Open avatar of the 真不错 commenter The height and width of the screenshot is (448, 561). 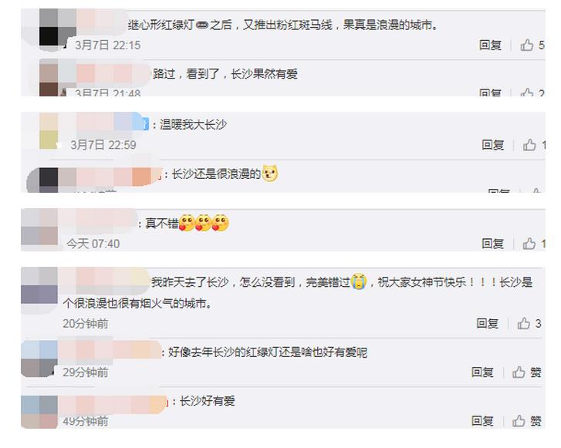coord(39,227)
